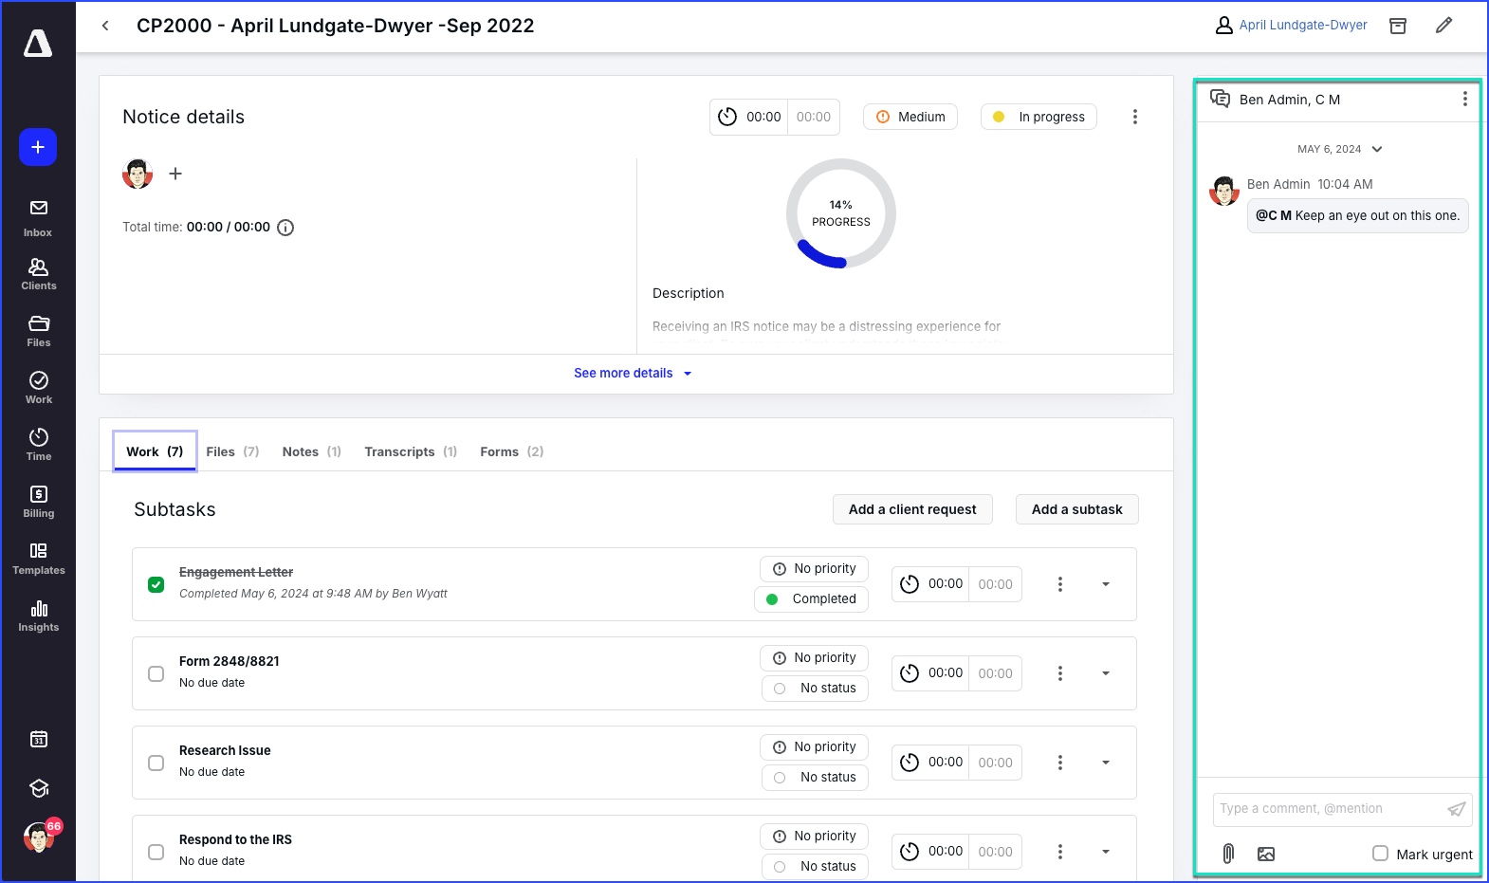This screenshot has height=883, width=1489.
Task: Open Notice details three-dot menu
Action: [1134, 117]
